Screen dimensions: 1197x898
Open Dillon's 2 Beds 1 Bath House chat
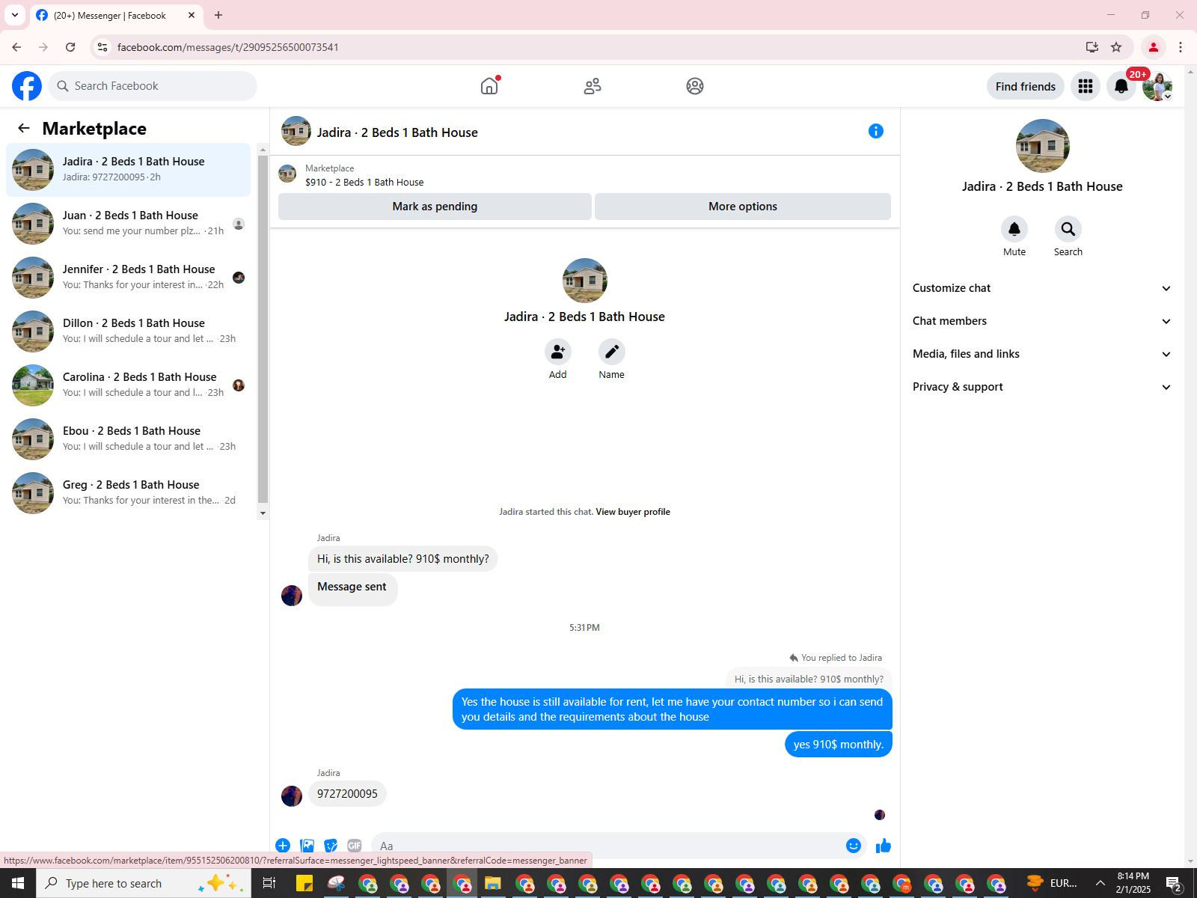click(129, 332)
